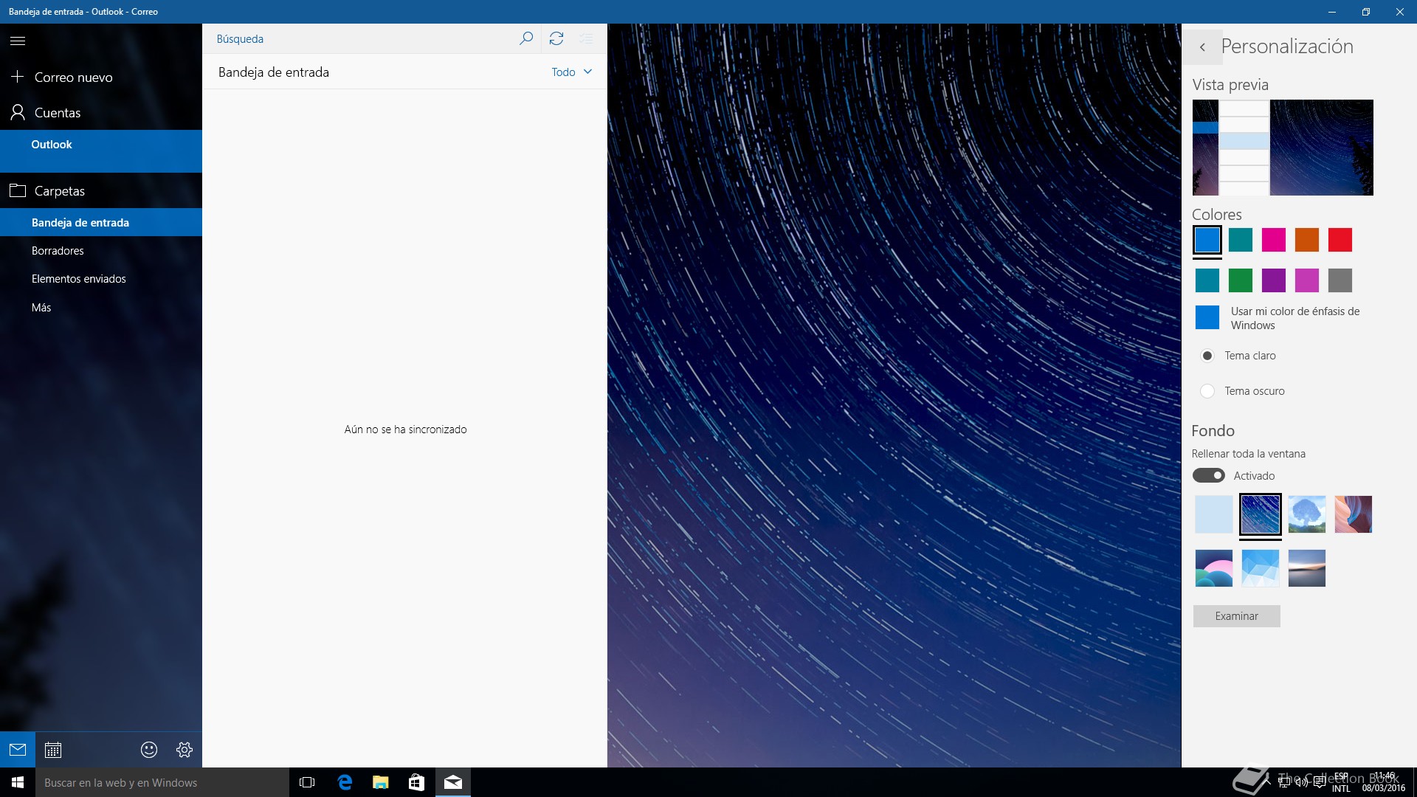Screen dimensions: 1417x797
Task: Pick the teal color swatch in the first row
Action: coord(1241,240)
